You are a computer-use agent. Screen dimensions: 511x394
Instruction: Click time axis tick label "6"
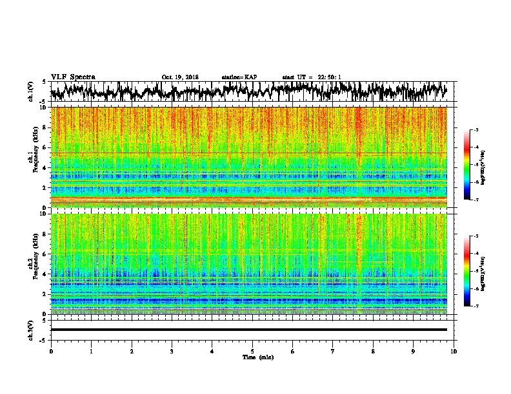[292, 352]
